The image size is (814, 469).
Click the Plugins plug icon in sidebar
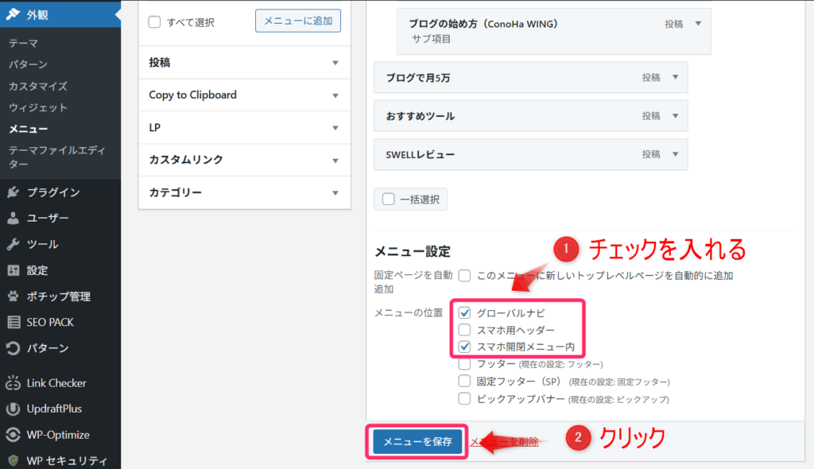[13, 192]
